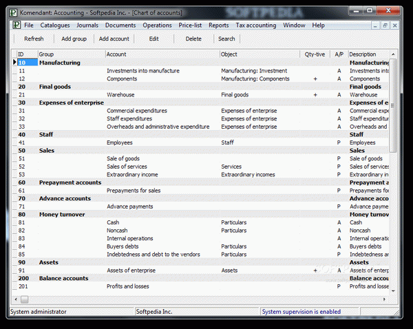Click the A/P column header

pos(339,54)
